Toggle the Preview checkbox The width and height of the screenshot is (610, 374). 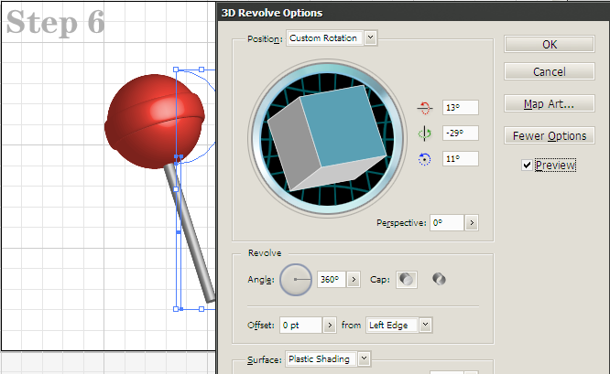527,166
